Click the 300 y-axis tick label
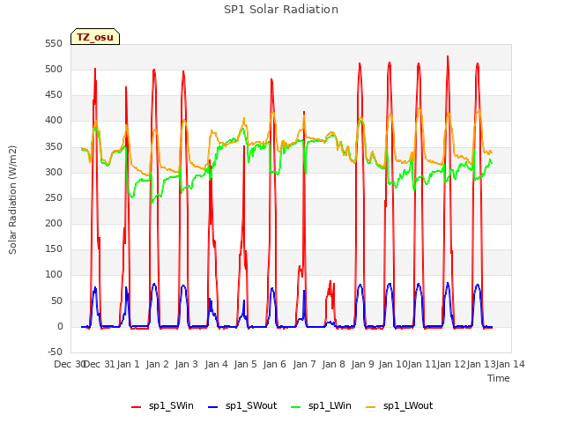This screenshot has width=564, height=423. coord(54,172)
